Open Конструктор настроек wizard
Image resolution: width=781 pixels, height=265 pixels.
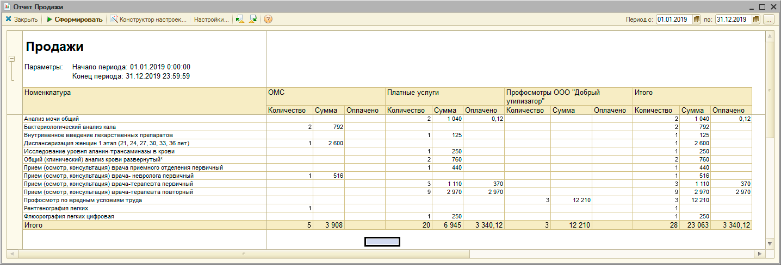(148, 20)
